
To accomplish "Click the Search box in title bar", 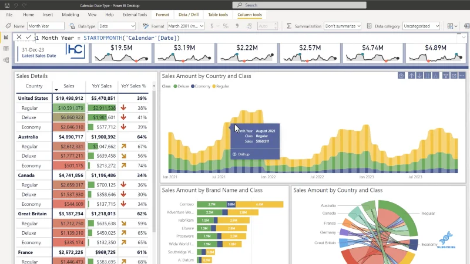I will pyautogui.click(x=299, y=5).
